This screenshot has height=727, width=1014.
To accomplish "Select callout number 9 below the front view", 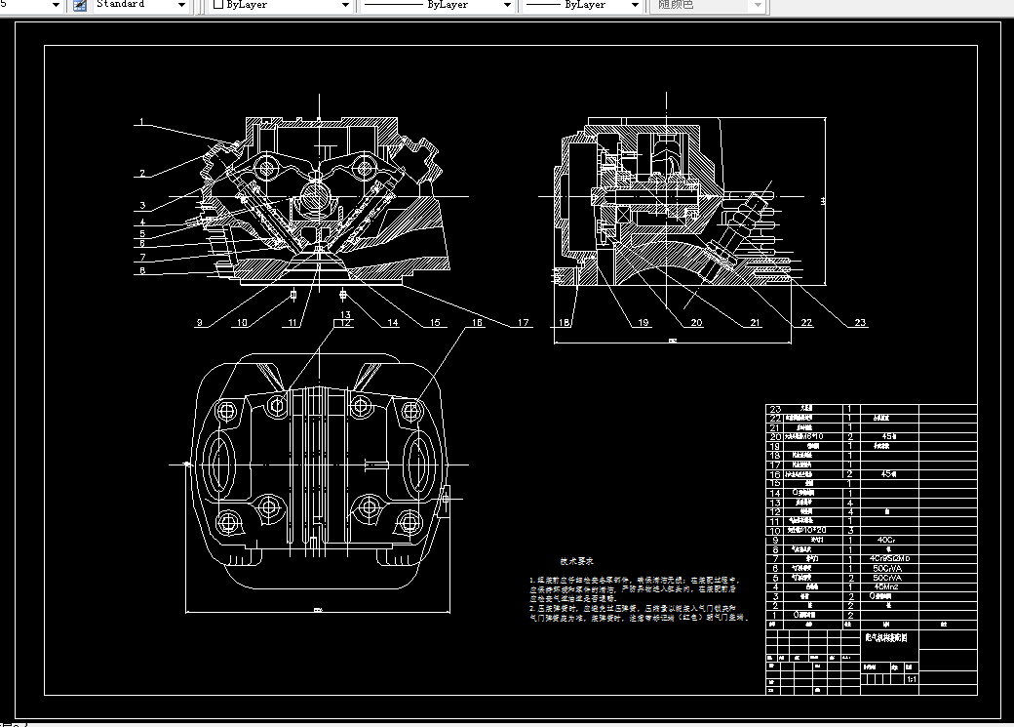I will click(x=199, y=322).
